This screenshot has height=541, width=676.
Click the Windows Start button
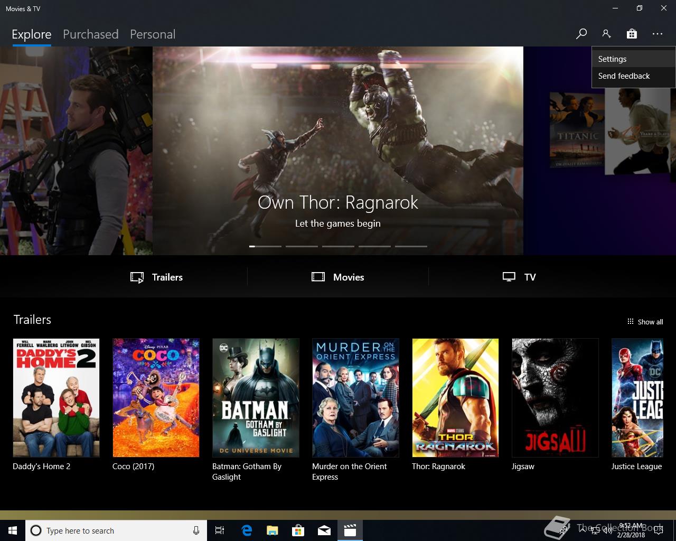pyautogui.click(x=13, y=530)
